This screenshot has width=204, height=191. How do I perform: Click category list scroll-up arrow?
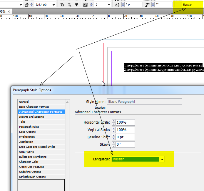click(67, 102)
